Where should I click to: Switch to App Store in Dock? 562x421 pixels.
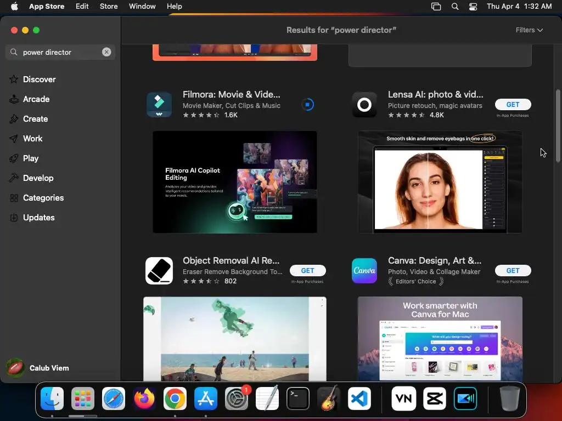206,399
